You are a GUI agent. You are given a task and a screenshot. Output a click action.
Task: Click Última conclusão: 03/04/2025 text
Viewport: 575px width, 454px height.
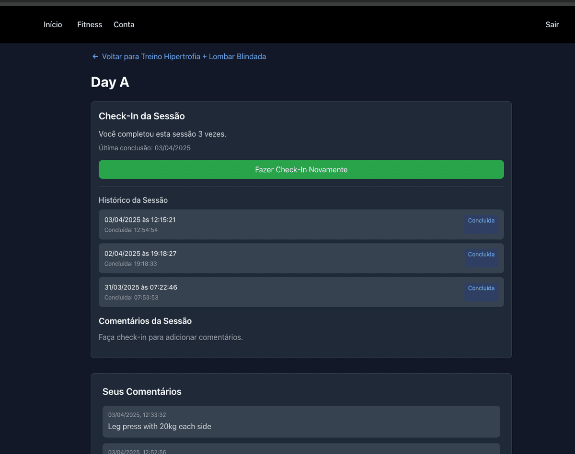pyautogui.click(x=145, y=148)
